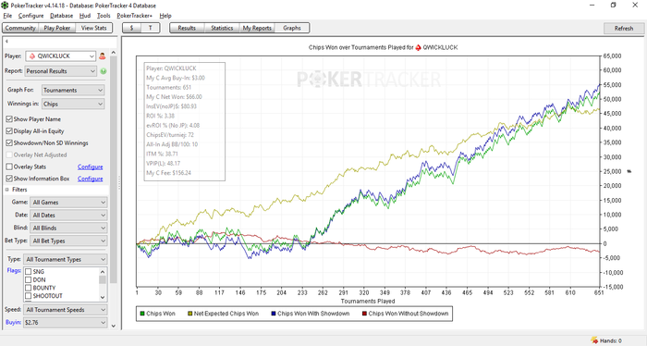Screen dimensions: 647x346
Task: Open the Configure menu
Action: pyautogui.click(x=31, y=16)
